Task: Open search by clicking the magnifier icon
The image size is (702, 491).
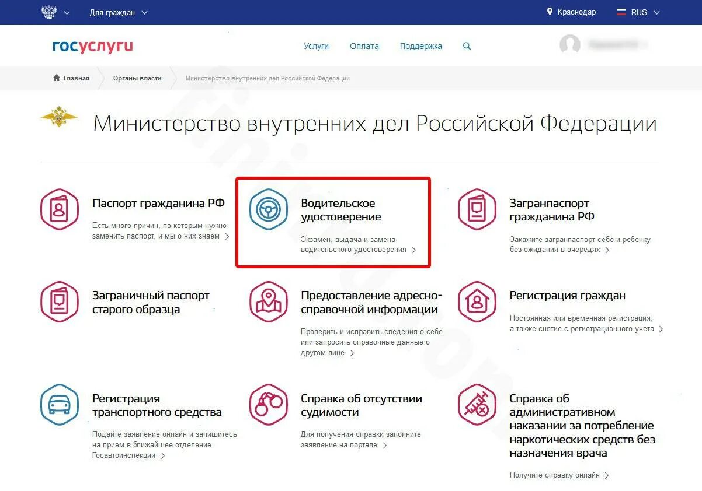Action: (x=467, y=46)
